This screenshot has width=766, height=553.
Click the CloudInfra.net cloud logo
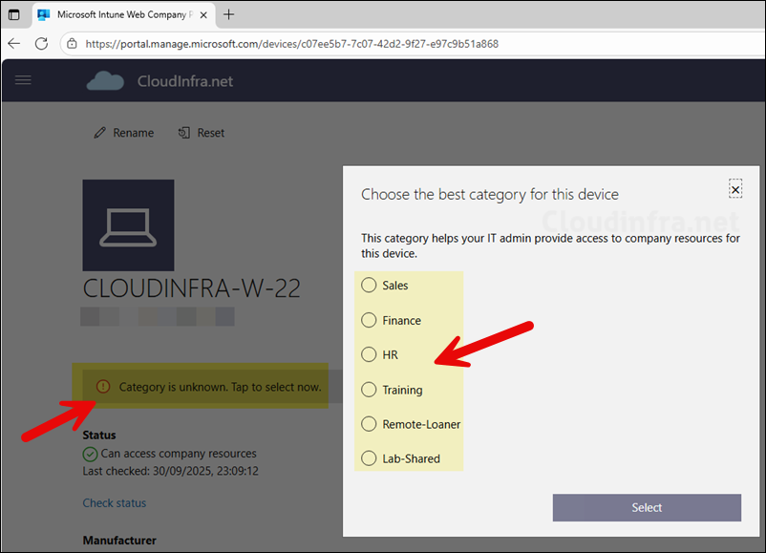105,81
